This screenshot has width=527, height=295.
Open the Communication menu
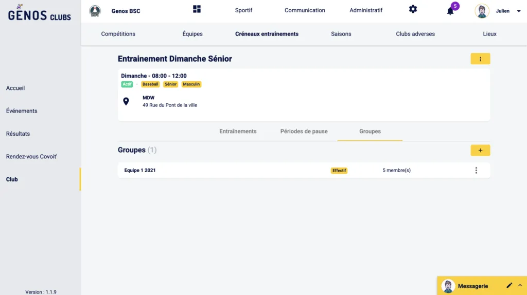[x=305, y=10]
